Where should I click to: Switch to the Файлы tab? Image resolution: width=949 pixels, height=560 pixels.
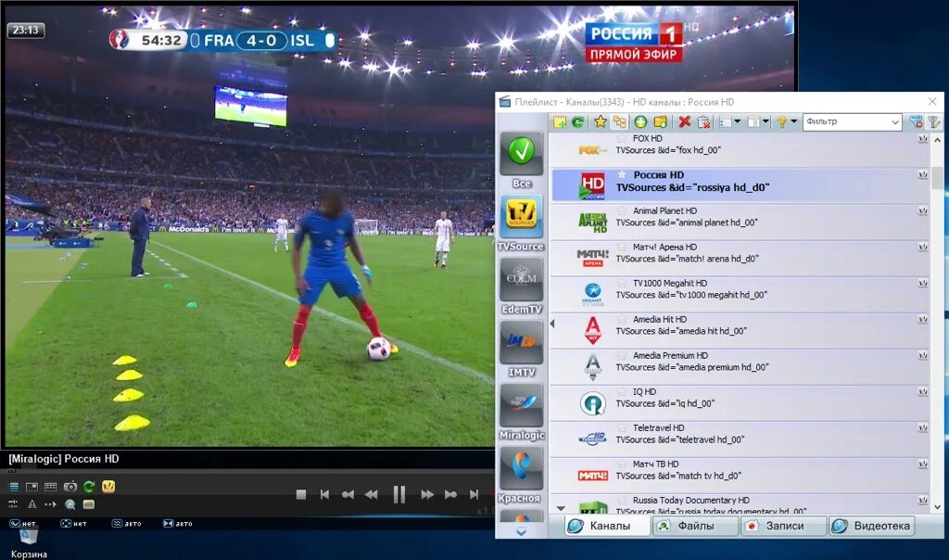click(695, 526)
